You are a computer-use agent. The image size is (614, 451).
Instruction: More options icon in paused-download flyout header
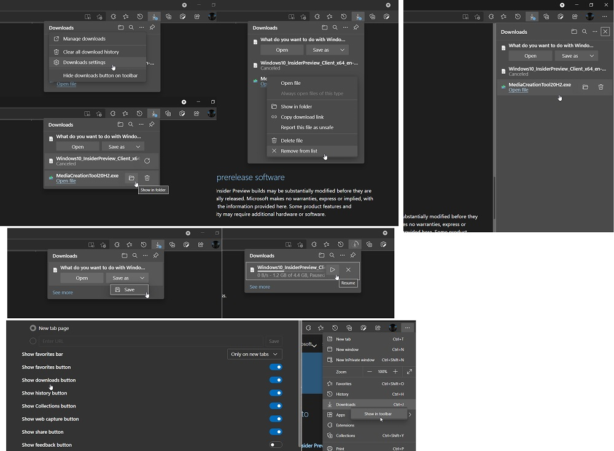coord(342,256)
